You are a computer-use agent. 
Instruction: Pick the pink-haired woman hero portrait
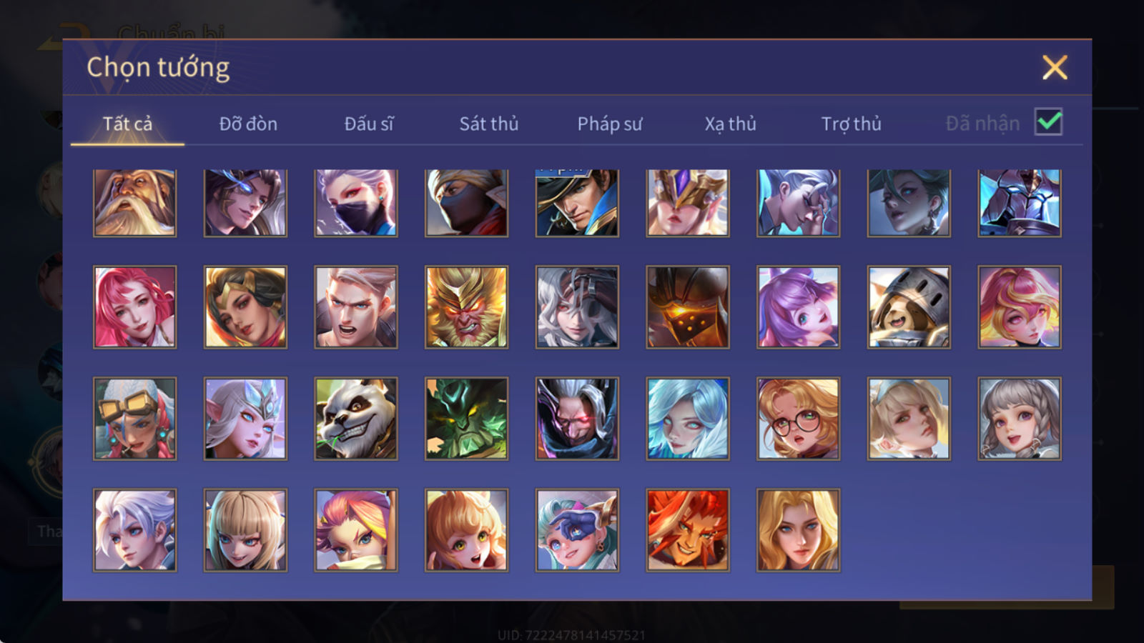134,307
